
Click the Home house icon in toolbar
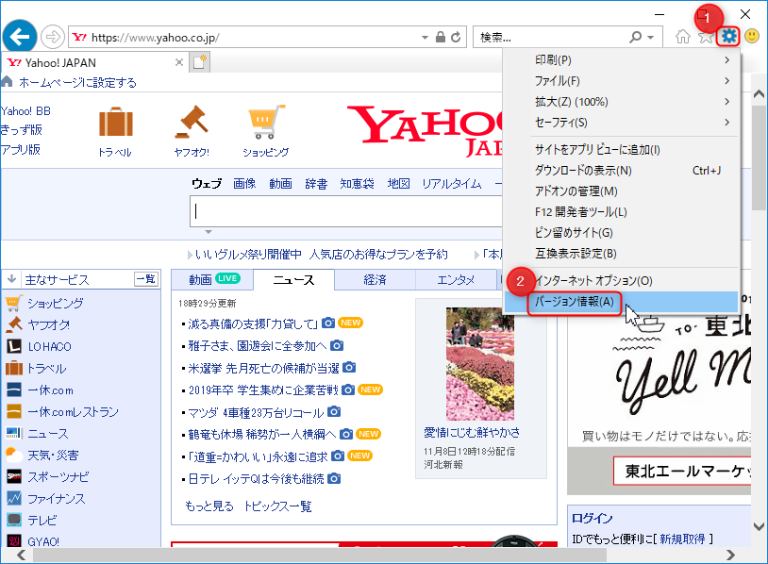coord(683,36)
